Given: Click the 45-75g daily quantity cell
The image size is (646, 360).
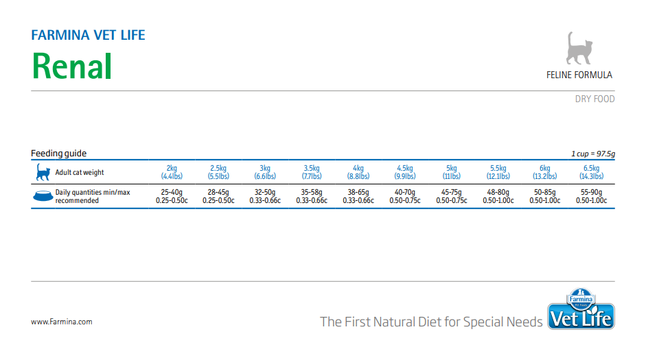Looking at the screenshot, I should 451,197.
